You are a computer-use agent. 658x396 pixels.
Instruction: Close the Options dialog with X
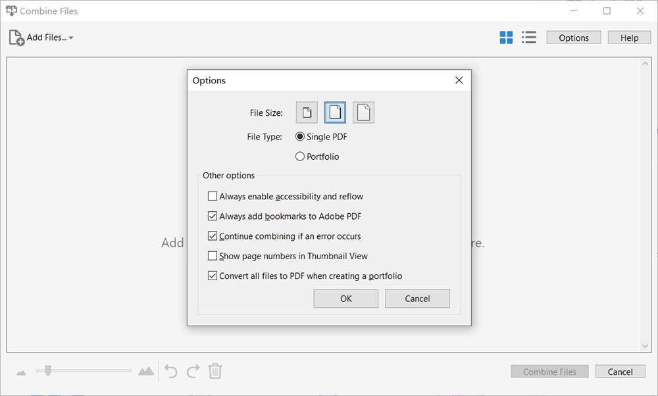[x=459, y=80]
